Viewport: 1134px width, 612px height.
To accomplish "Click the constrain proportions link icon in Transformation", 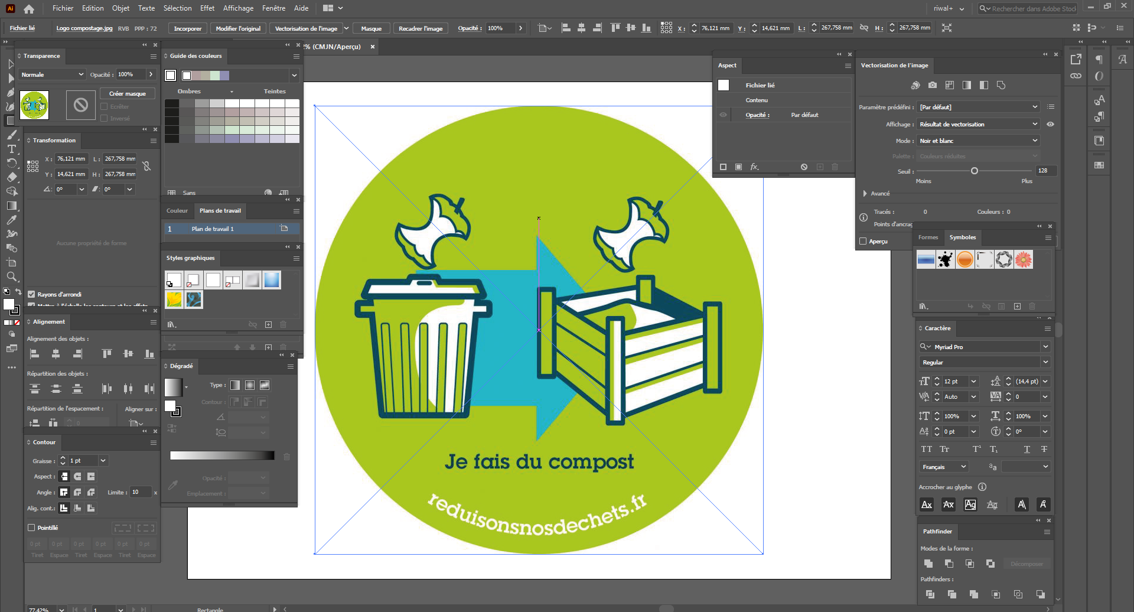I will (147, 167).
